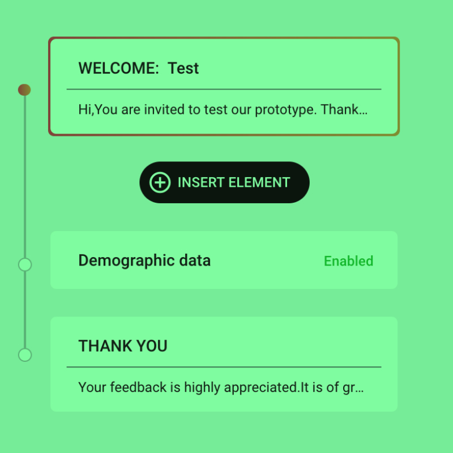
Task: Open the Demographic data card
Action: (224, 260)
